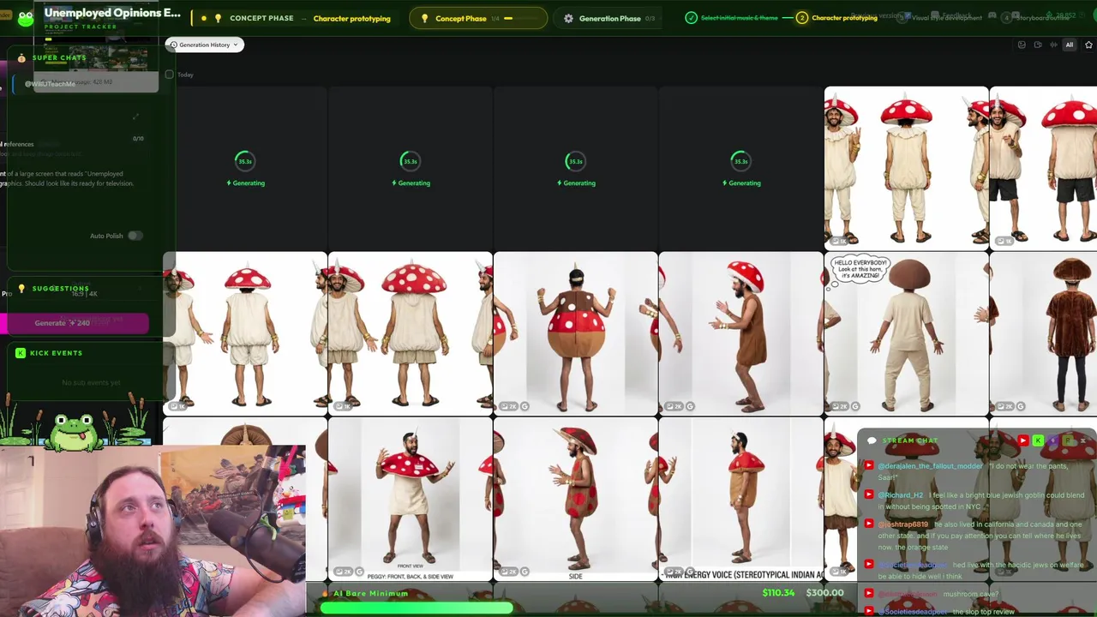Click the YouTube icon in the Stream Chat header
The image size is (1097, 617).
pos(1022,440)
